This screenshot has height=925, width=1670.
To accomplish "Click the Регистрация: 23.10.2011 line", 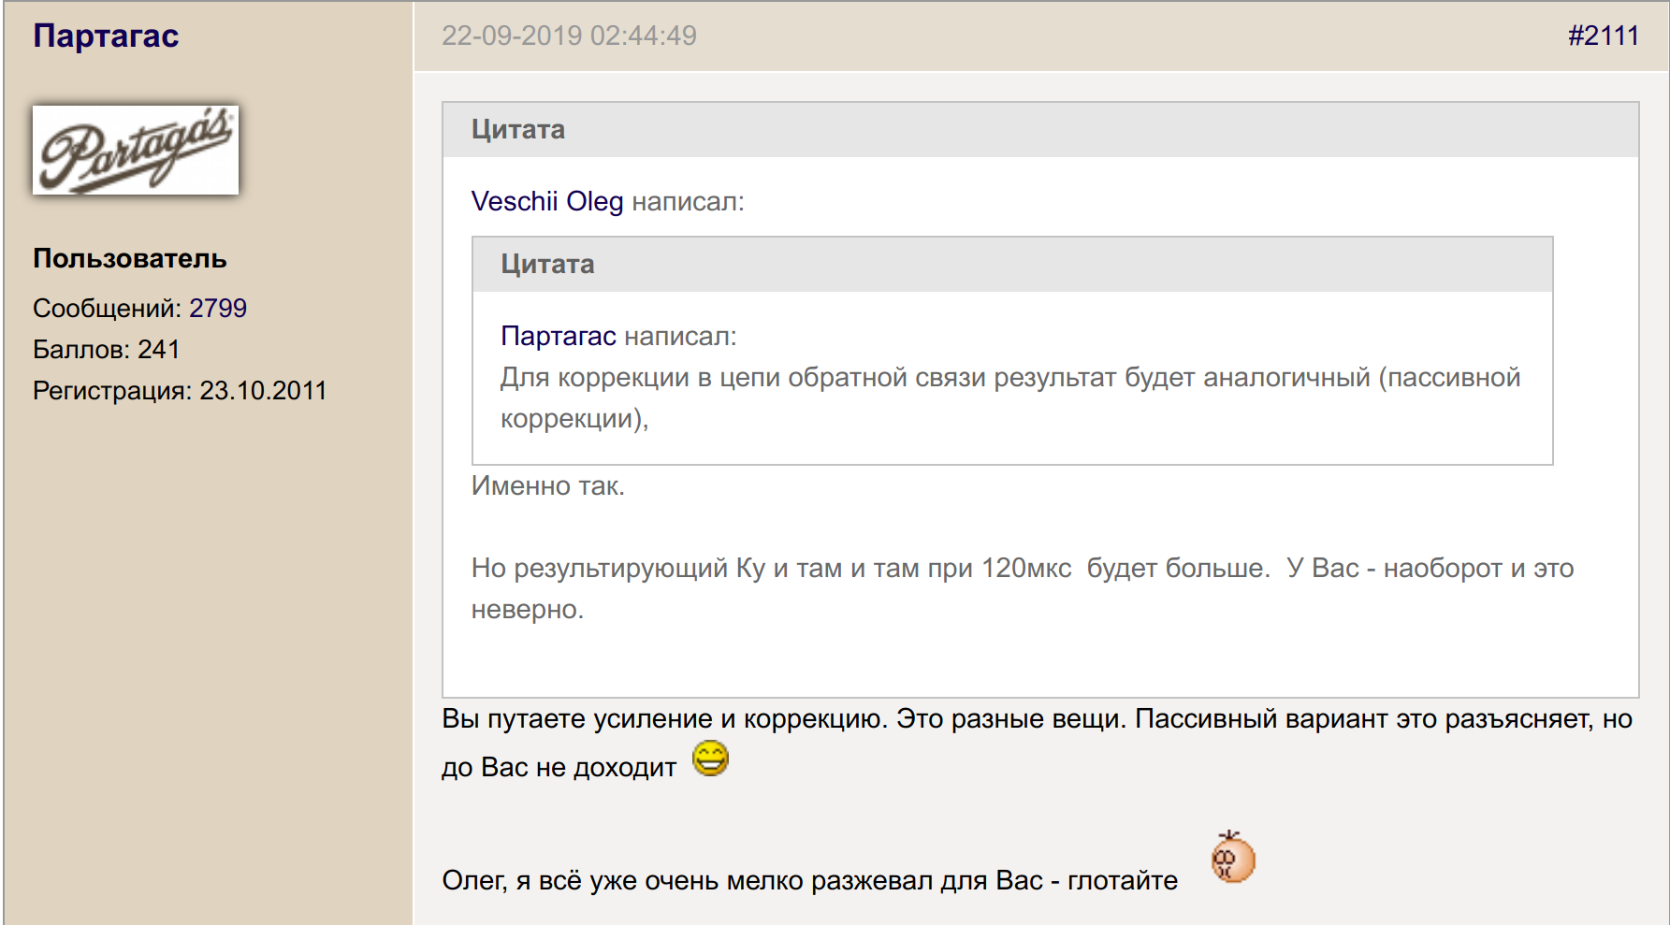I will 180,390.
